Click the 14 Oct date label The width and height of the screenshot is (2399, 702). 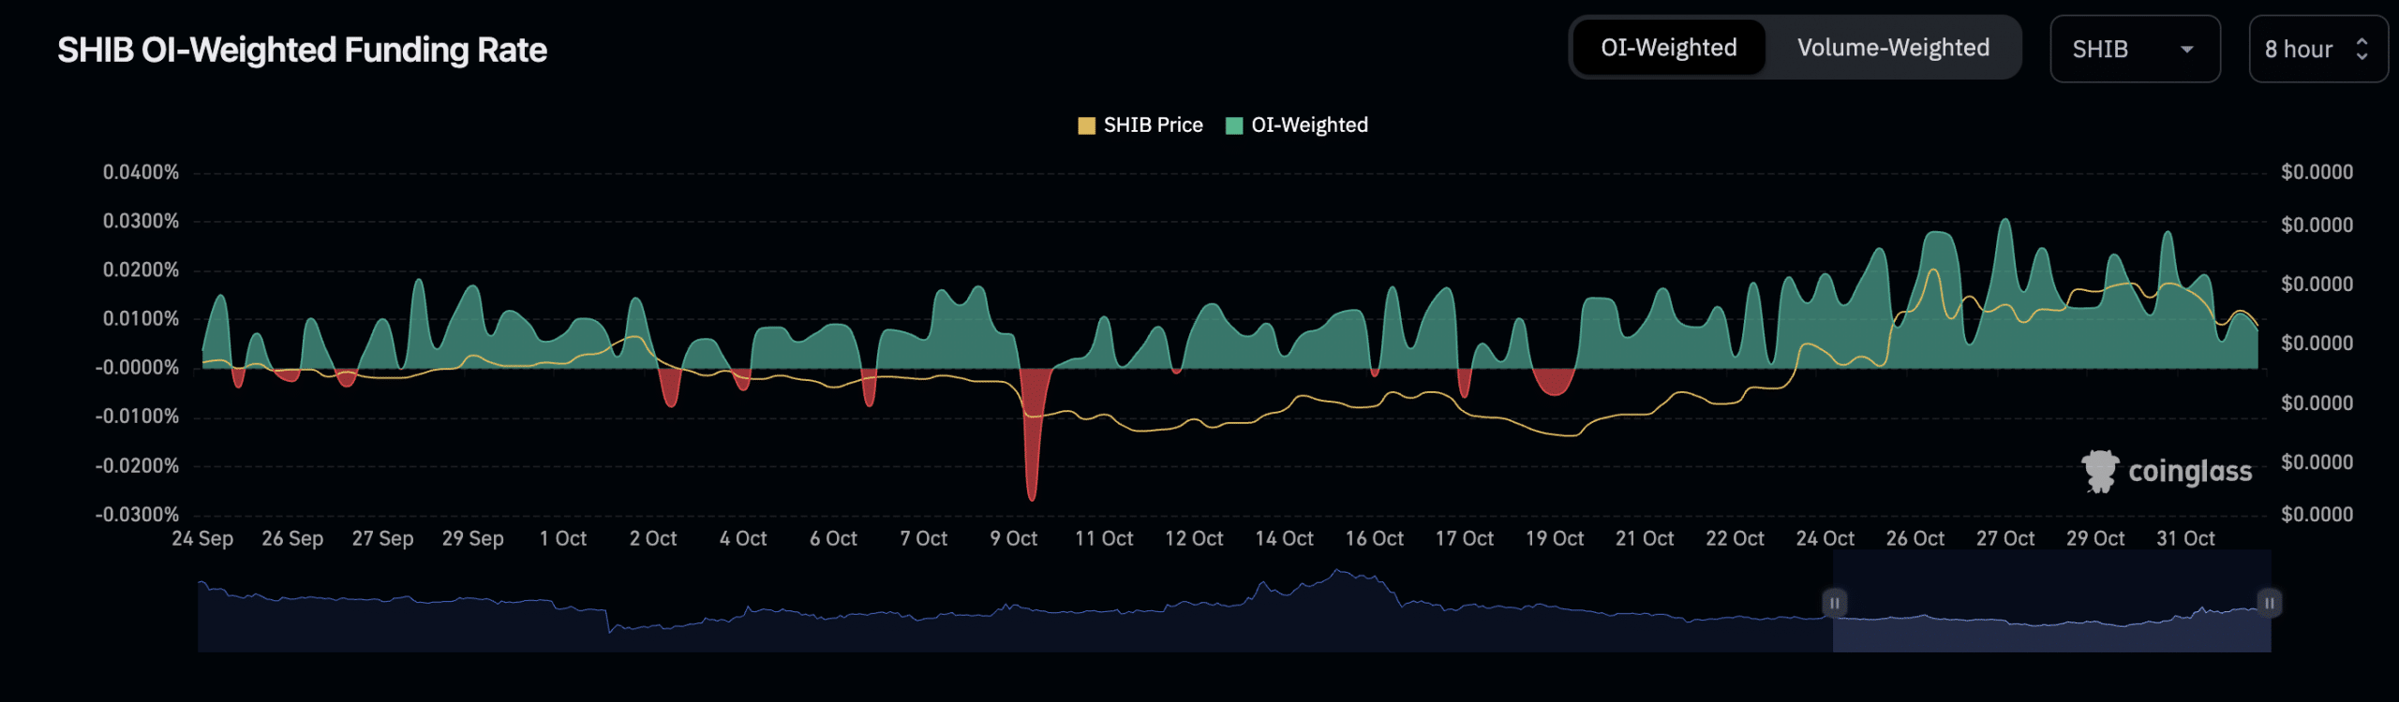tap(1285, 539)
